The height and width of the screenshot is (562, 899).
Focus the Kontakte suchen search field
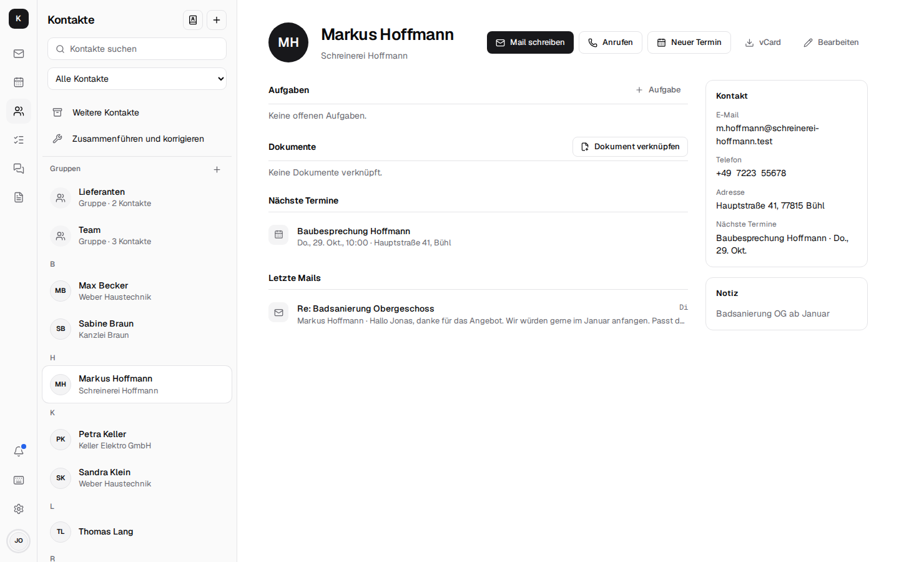click(x=137, y=49)
